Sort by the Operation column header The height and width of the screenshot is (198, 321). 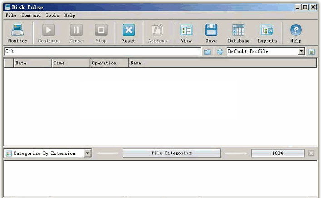[109, 63]
